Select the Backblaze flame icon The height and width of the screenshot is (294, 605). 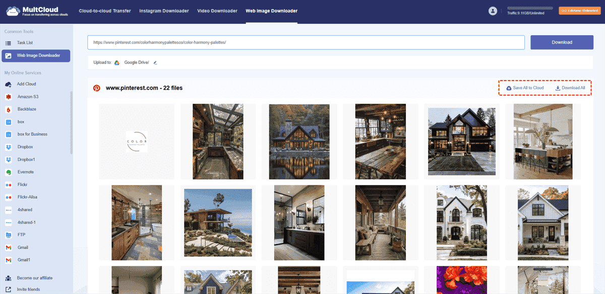[9, 109]
